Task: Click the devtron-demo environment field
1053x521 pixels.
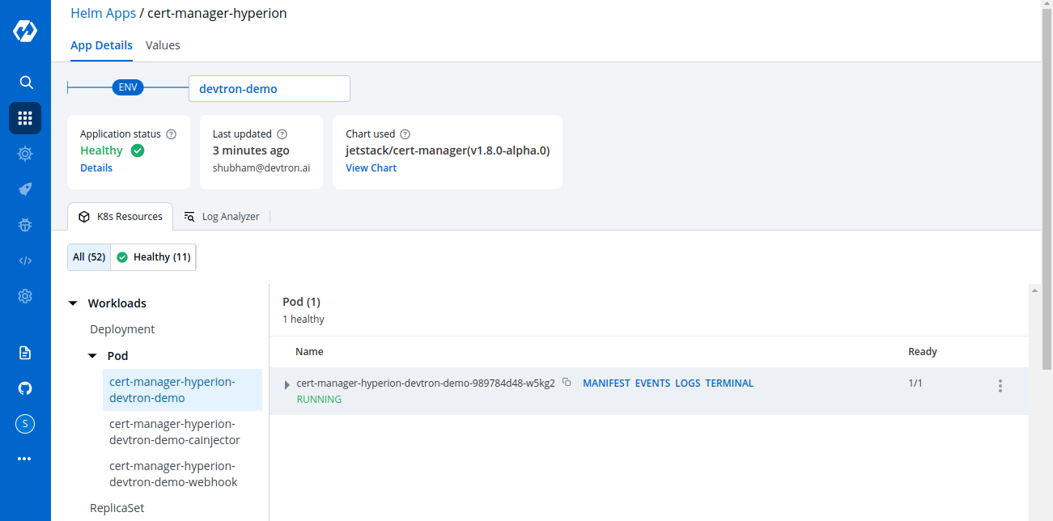Action: point(270,89)
